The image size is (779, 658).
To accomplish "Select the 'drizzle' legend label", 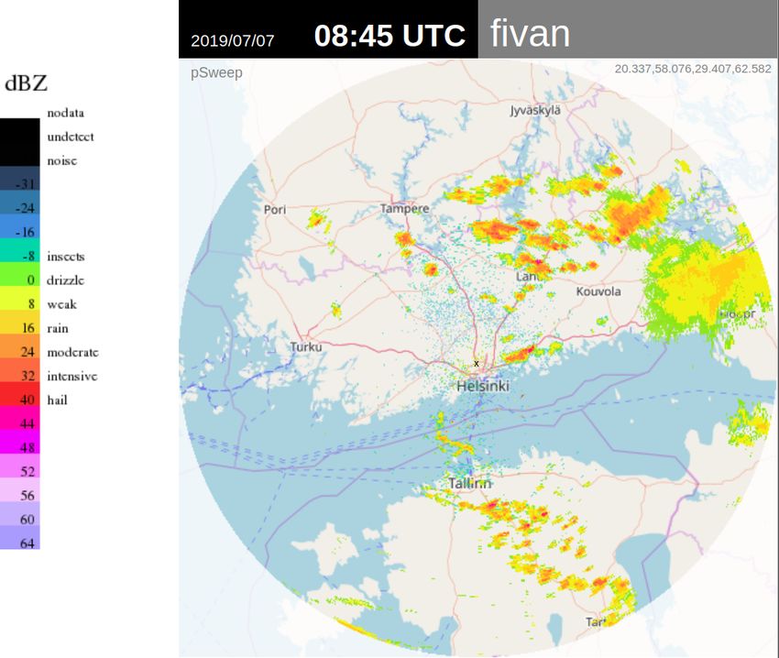I will pos(66,280).
